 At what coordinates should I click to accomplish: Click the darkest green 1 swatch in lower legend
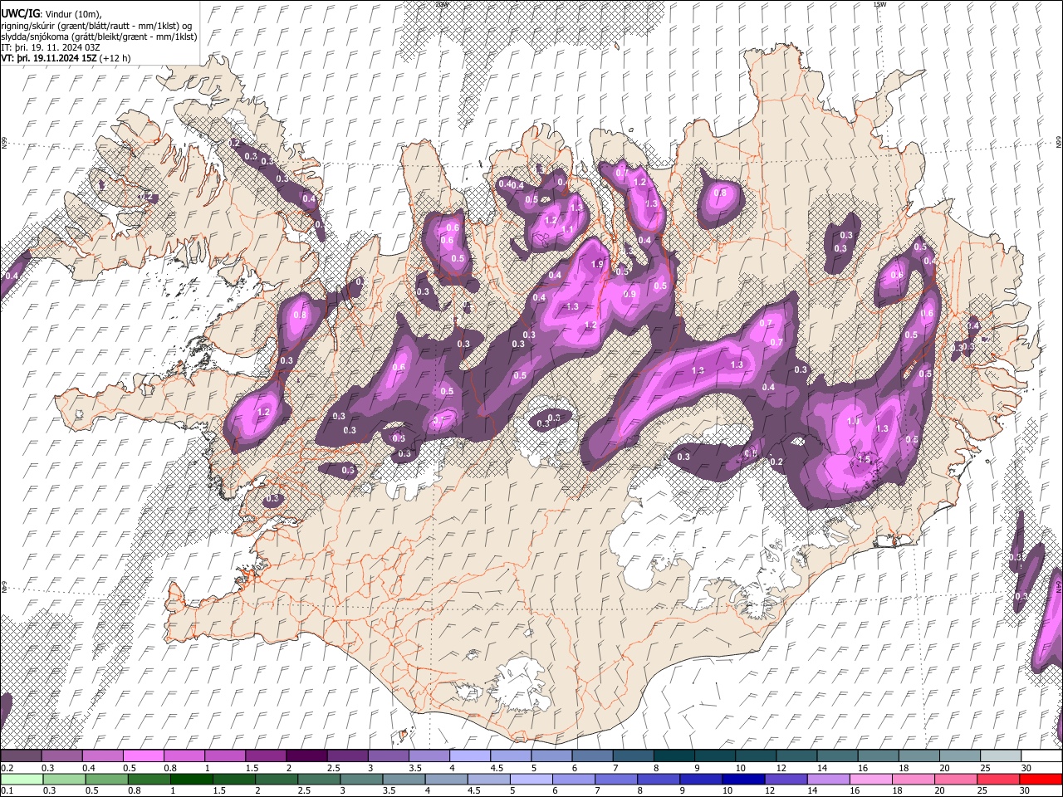point(191,779)
